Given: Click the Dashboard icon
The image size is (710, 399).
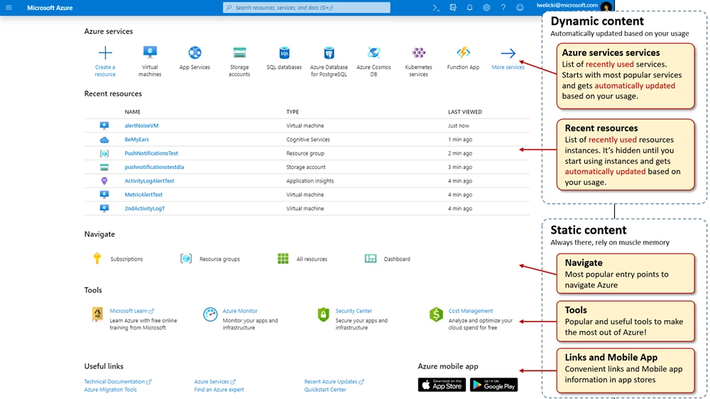Looking at the screenshot, I should tap(371, 258).
